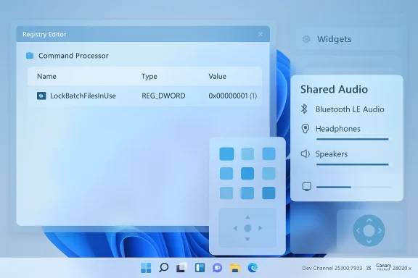Screen dimensions: 418x278
Task: Open the Windows Start menu
Action: tap(146, 268)
